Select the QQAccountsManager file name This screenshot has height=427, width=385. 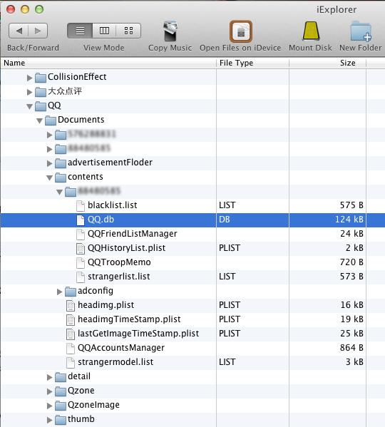[121, 348]
